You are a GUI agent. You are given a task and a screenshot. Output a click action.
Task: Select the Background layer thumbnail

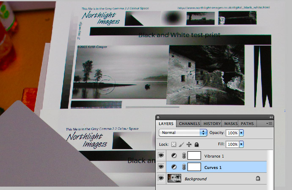click(x=174, y=178)
